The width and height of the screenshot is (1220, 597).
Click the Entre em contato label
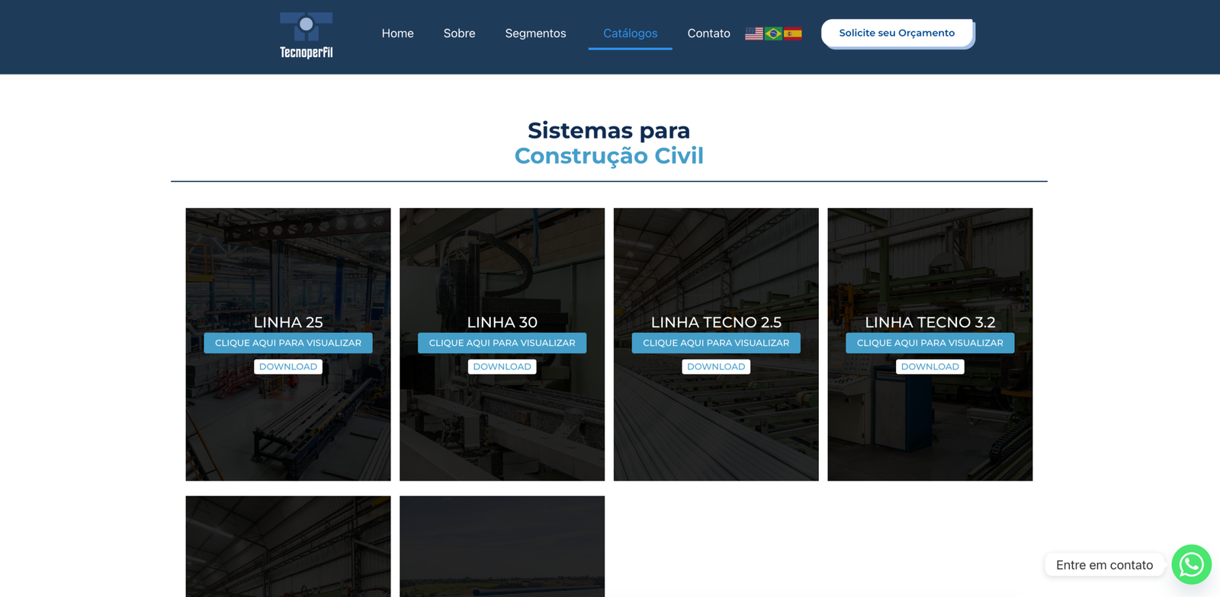click(x=1104, y=565)
